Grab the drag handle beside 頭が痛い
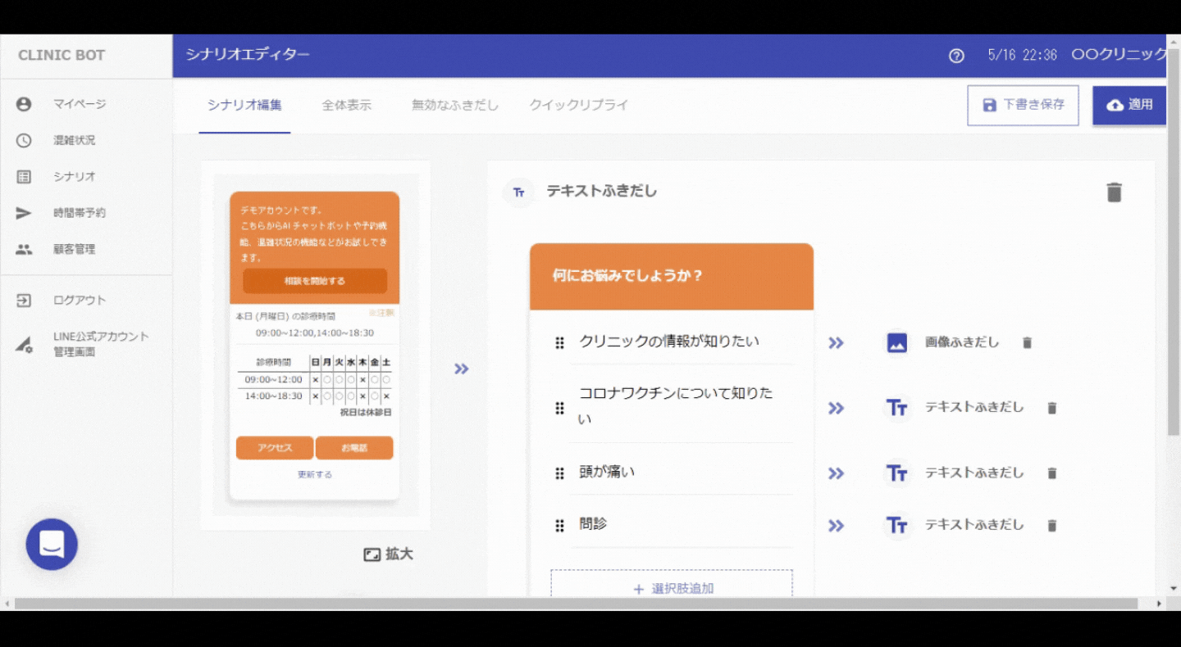 559,473
